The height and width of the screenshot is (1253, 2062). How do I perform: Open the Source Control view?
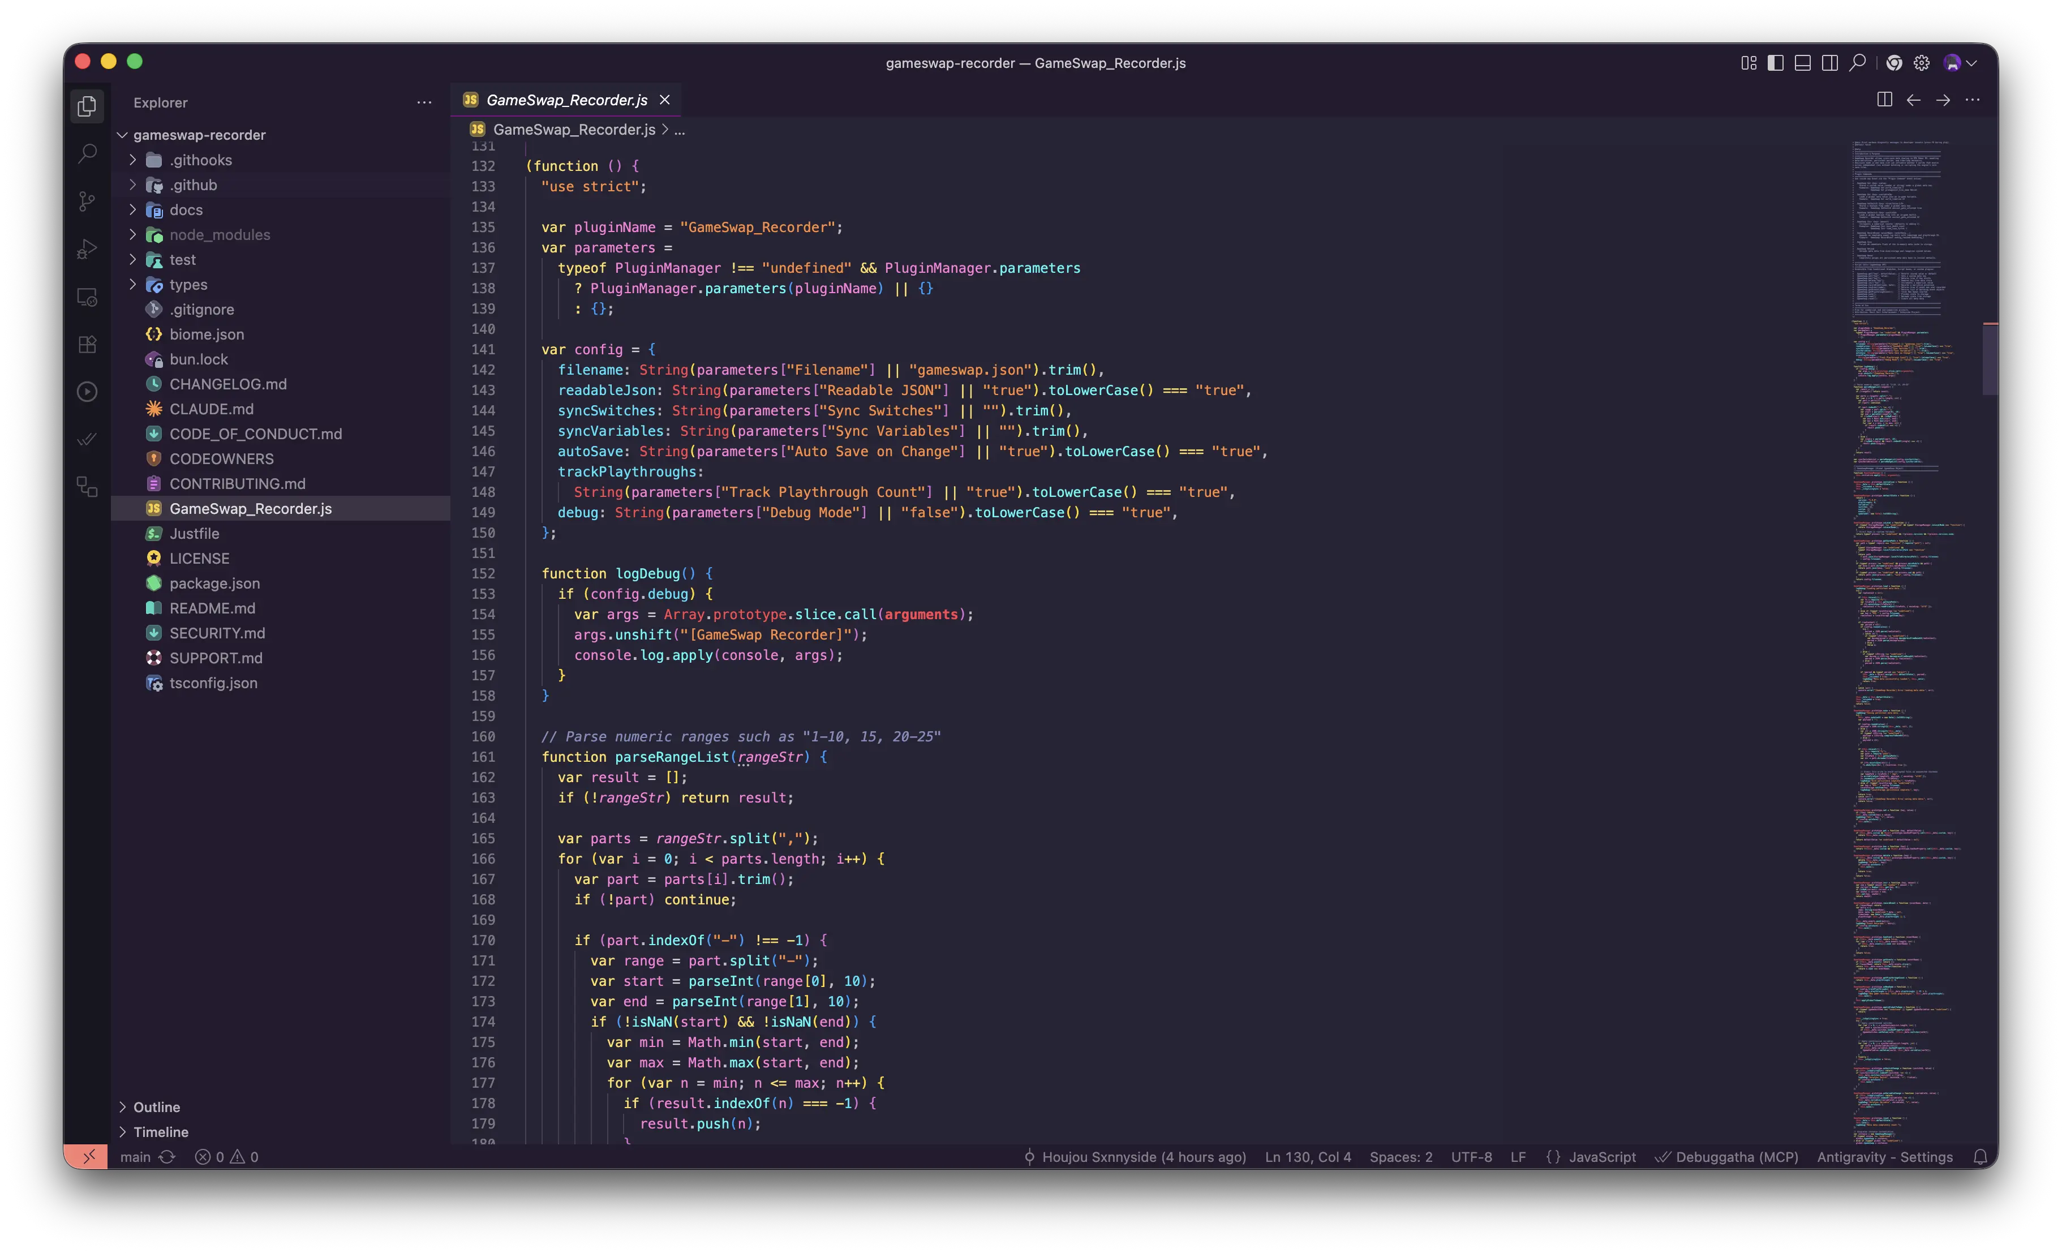coord(87,201)
